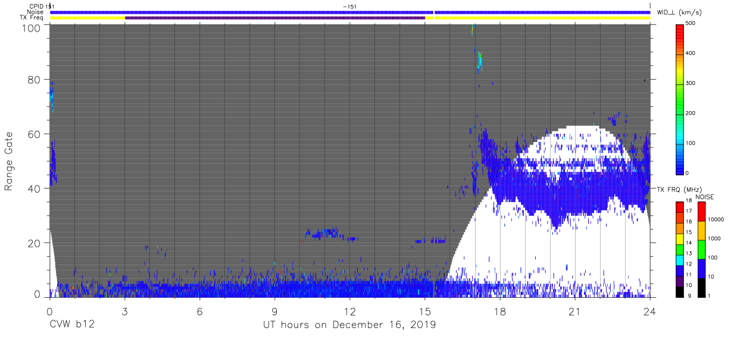Click the black swatch of NOISE legend
Image resolution: width=731 pixels, height=337 pixels.
pyautogui.click(x=701, y=288)
